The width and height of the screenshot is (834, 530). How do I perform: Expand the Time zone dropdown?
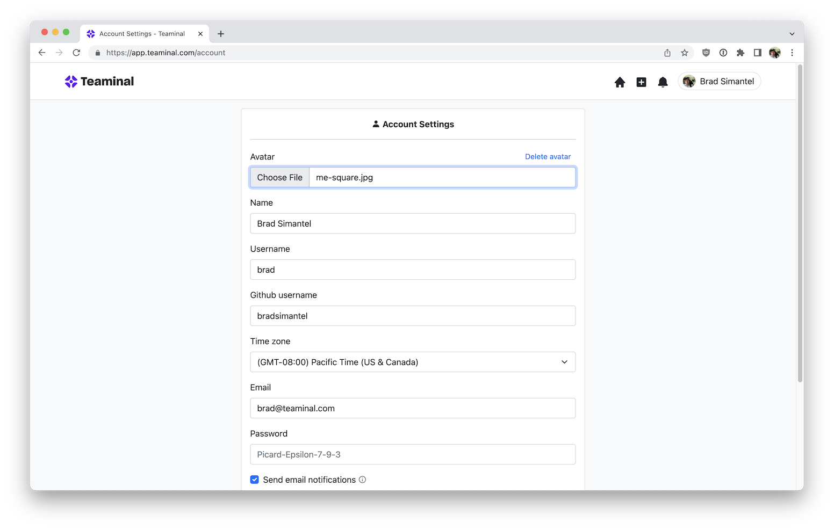point(412,362)
